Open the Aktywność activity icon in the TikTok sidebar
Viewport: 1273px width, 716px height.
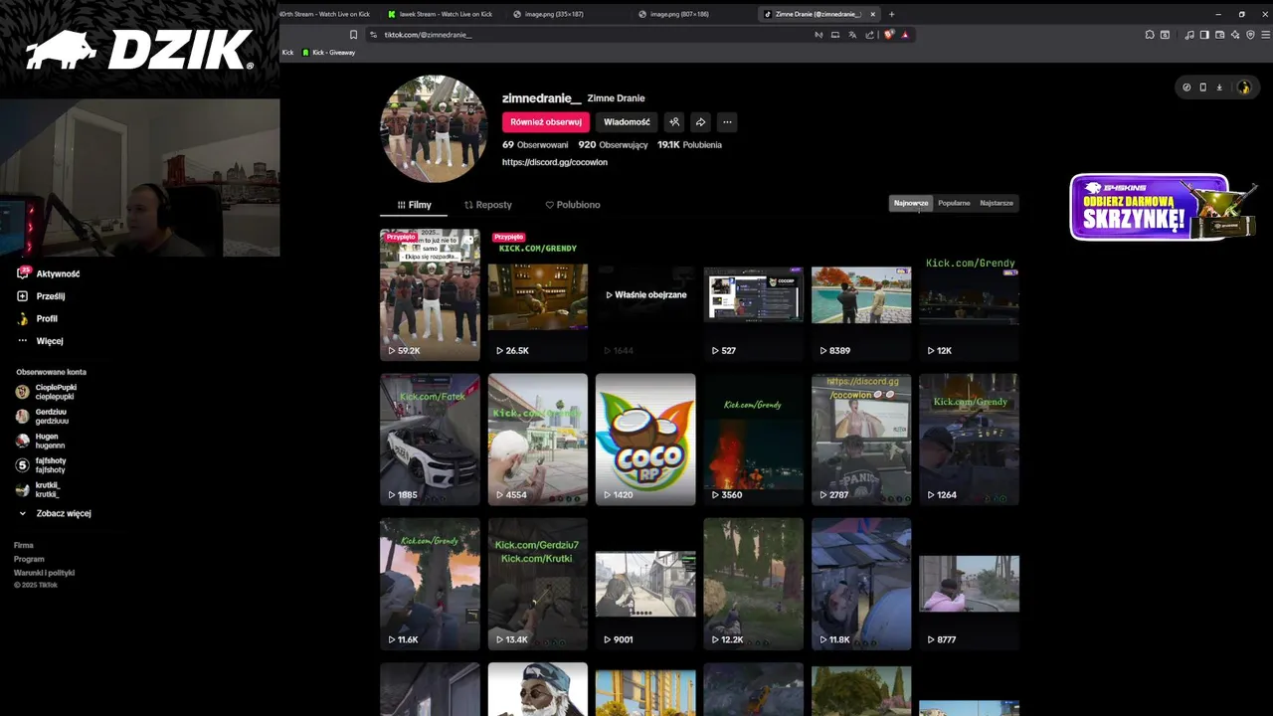pos(23,272)
